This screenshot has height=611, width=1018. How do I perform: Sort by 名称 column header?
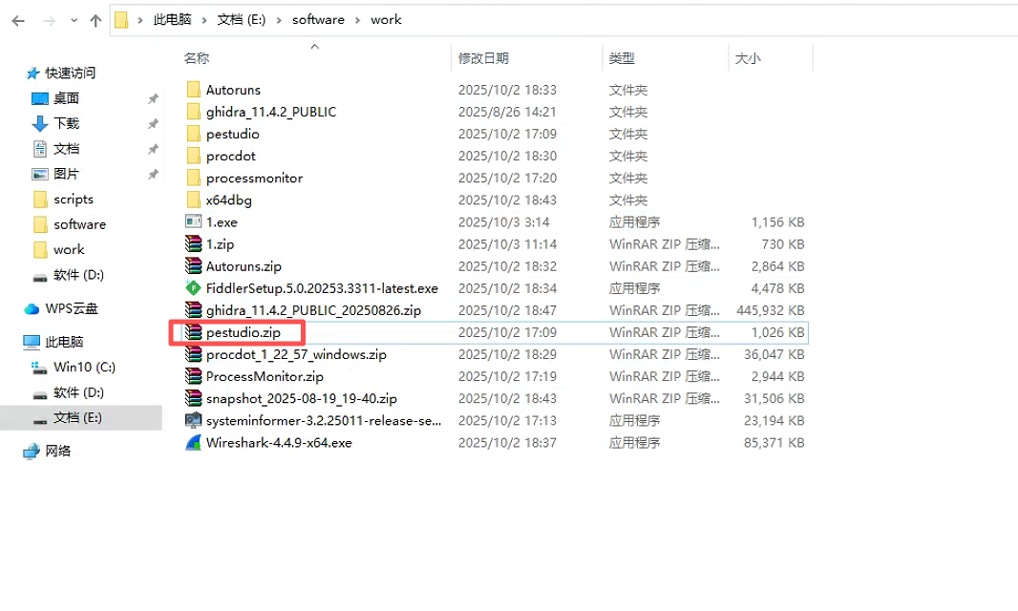[196, 58]
